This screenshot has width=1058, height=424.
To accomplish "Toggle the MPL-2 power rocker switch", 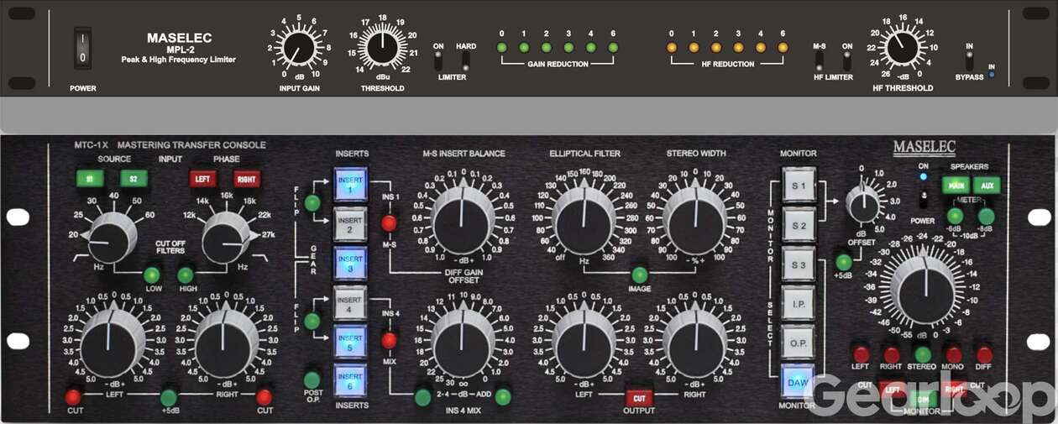I will click(x=81, y=47).
